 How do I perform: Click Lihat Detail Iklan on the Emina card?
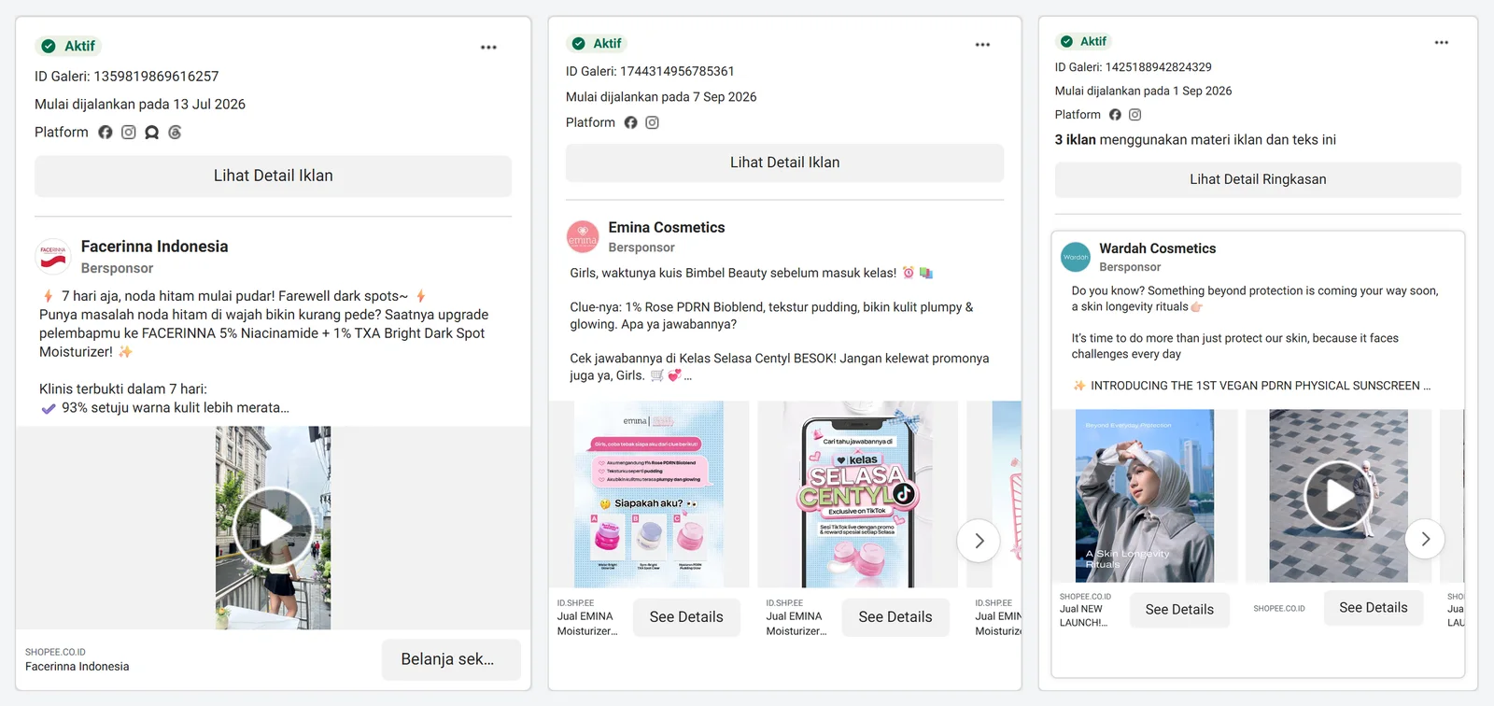tap(784, 162)
